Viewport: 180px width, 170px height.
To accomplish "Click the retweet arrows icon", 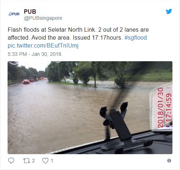I will 27,161.
